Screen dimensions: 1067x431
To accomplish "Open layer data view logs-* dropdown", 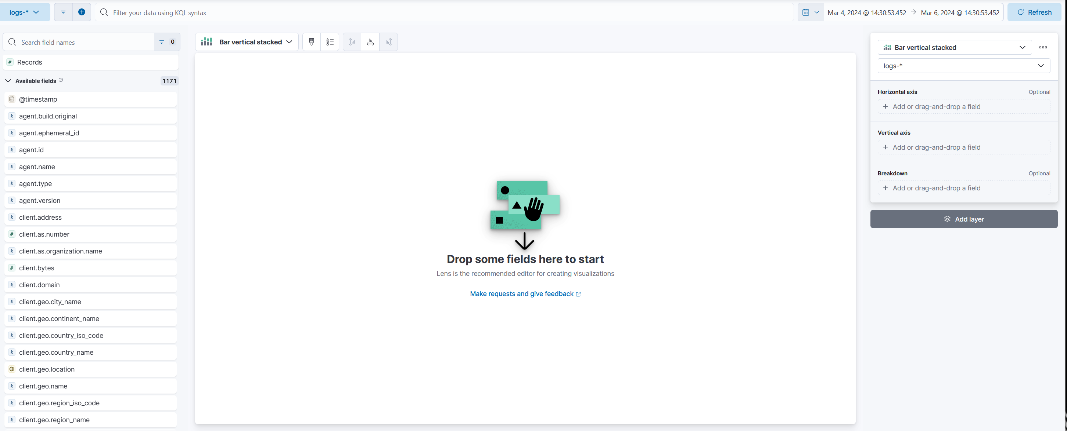I will point(963,66).
